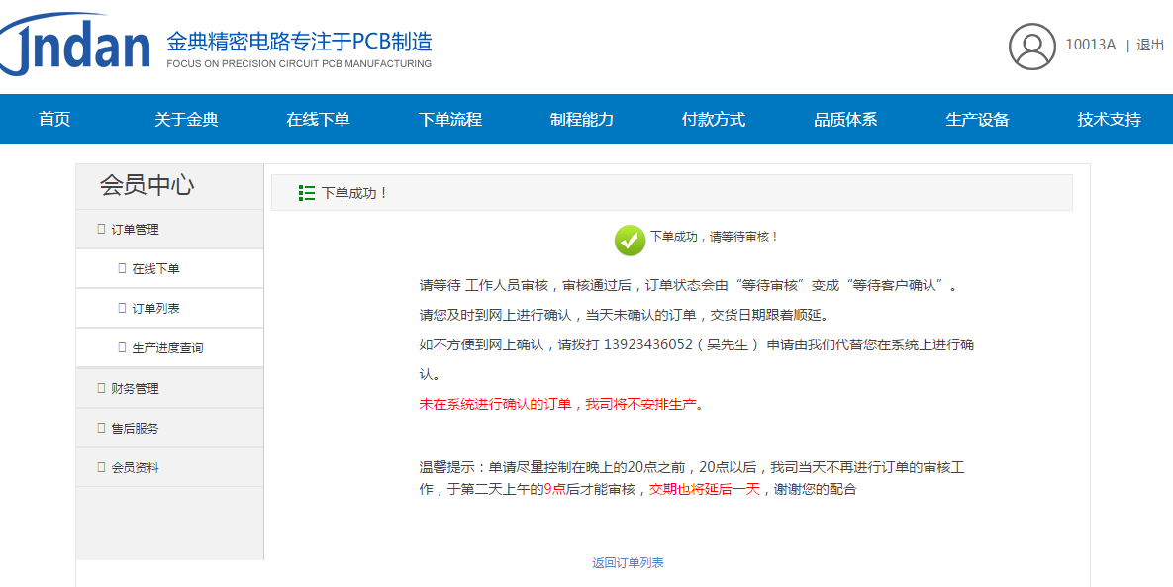Open the 下单流程 navigation item
This screenshot has width=1173, height=587.
(449, 120)
